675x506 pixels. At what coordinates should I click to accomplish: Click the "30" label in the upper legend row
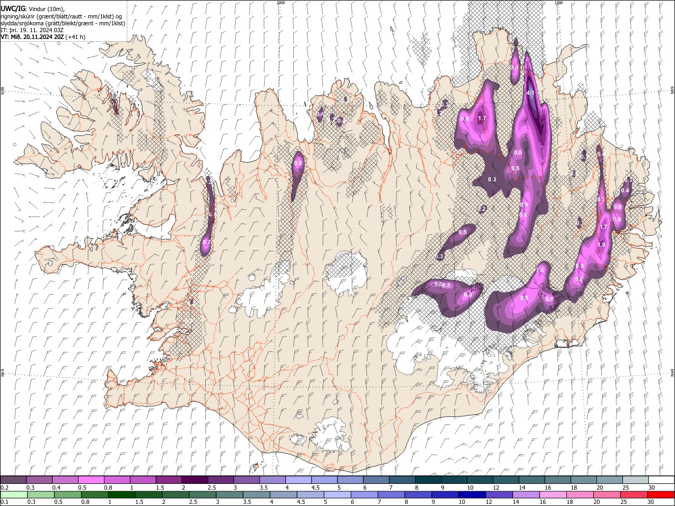pyautogui.click(x=652, y=488)
